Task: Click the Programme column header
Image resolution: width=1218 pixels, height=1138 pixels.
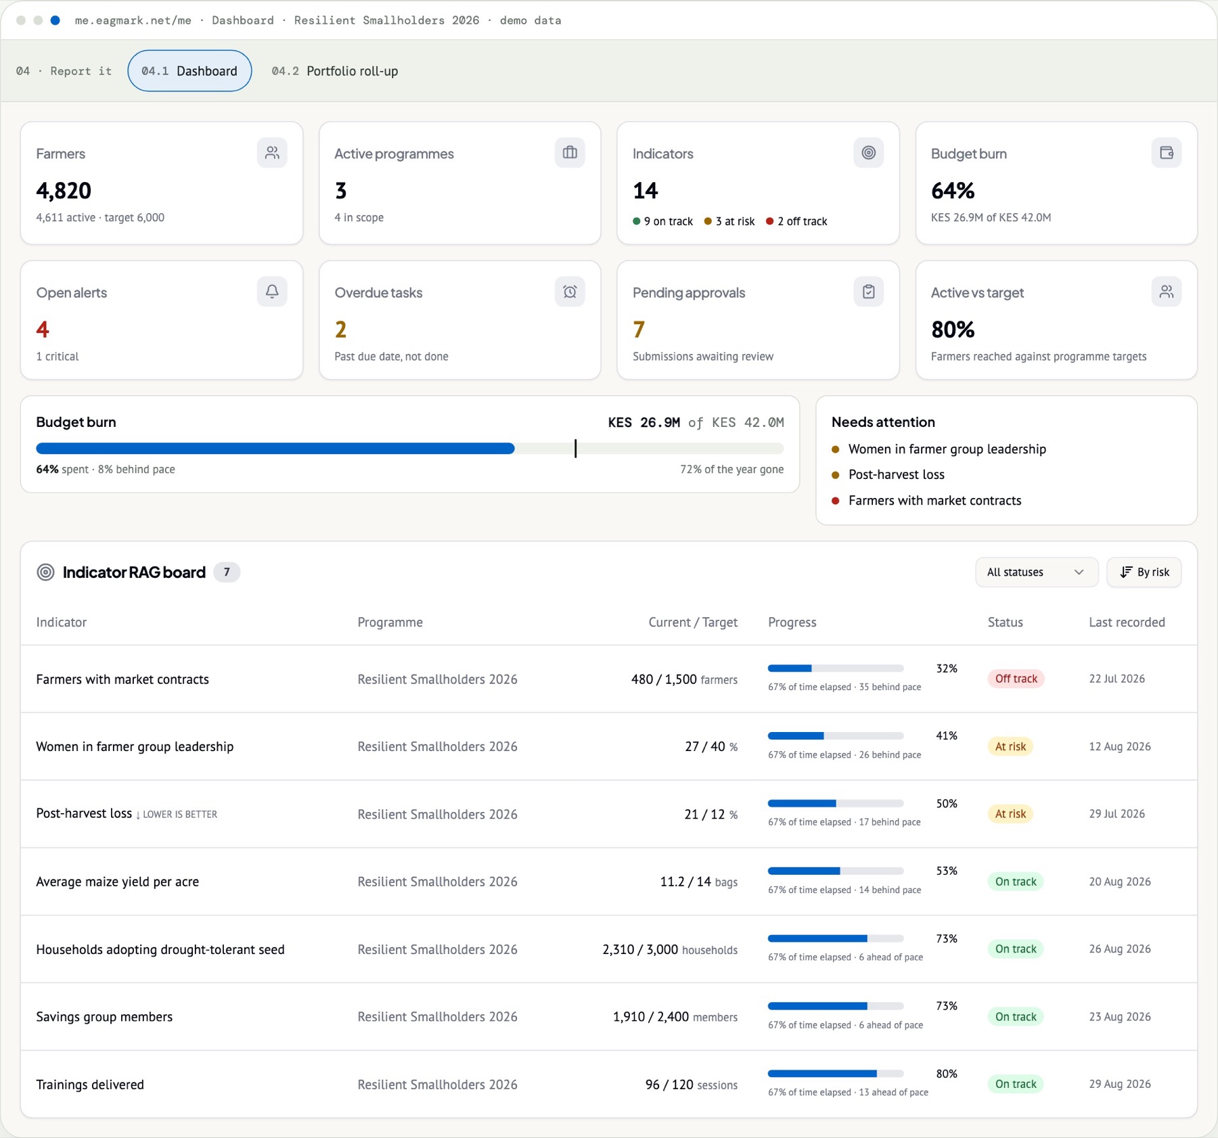Action: click(390, 622)
